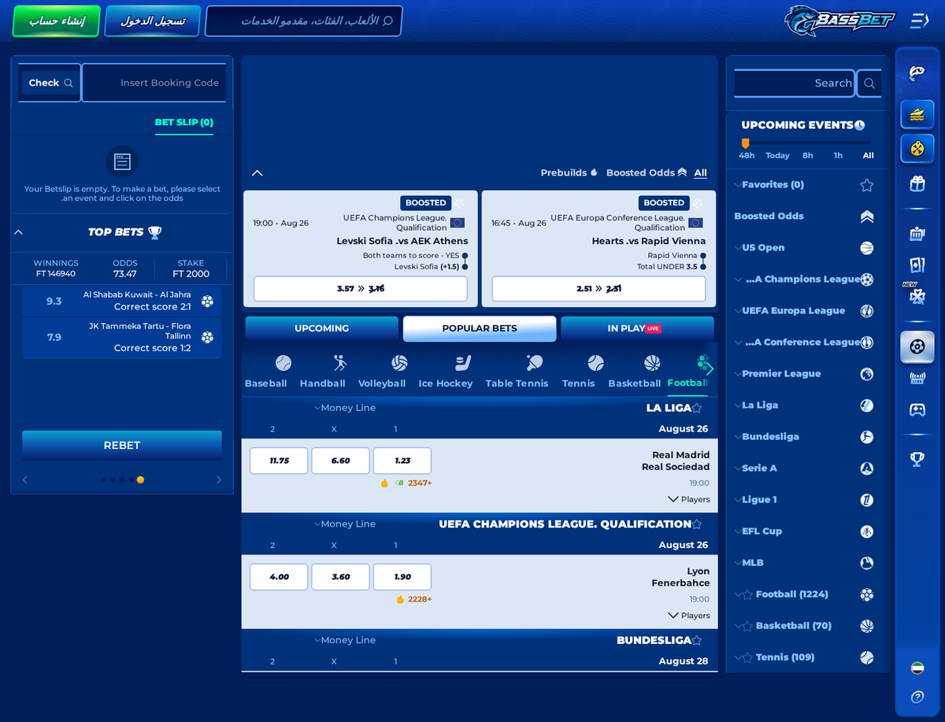The image size is (945, 722).
Task: Click the Check booking code button
Action: click(x=50, y=83)
